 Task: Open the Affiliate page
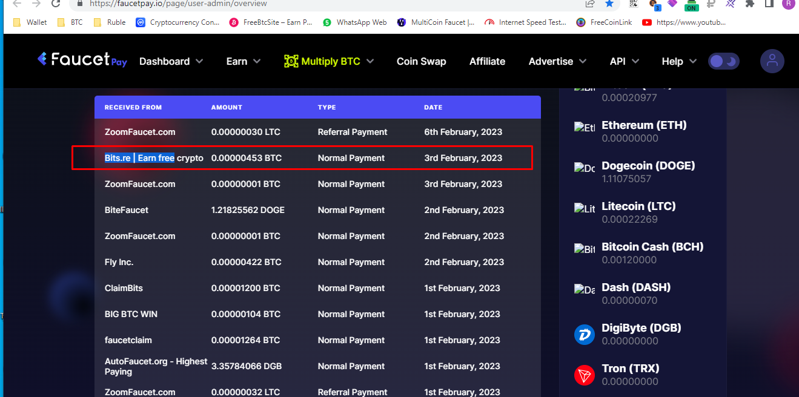pos(487,61)
